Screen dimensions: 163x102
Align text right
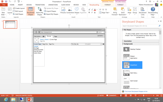106,10
